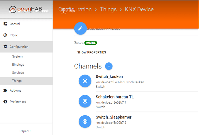Image resolution: width=199 pixels, height=135 pixels.
Task: Click the Inbox plus-circle icon
Action: pyautogui.click(x=5, y=35)
